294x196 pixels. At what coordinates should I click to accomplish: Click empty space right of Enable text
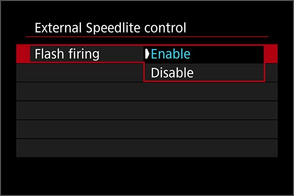coord(225,54)
